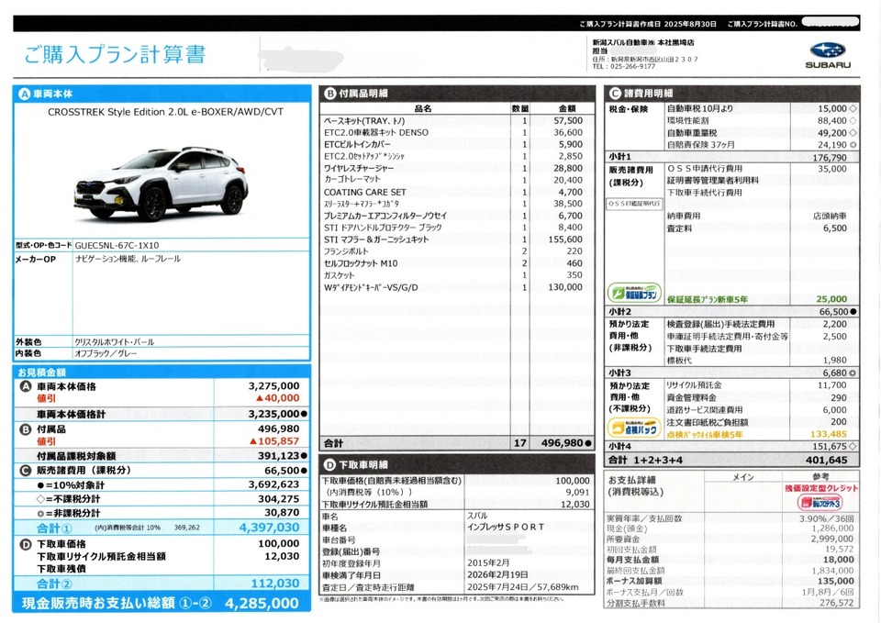Click the rate 3.90%/36回
This screenshot has height=623, width=881.
click(827, 518)
